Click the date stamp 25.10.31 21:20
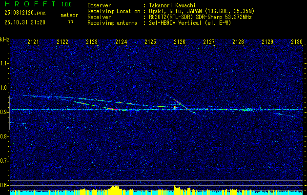The width and height of the screenshot is (307, 195). tap(25, 22)
